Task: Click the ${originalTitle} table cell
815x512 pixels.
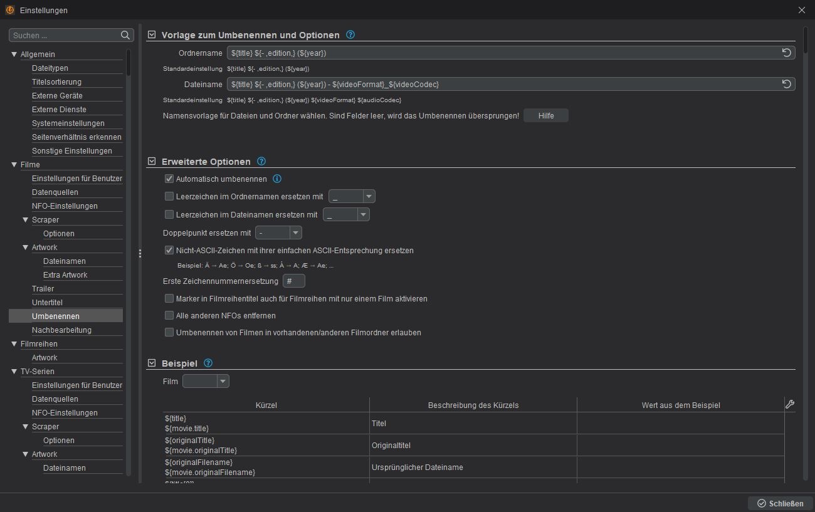Action: pyautogui.click(x=266, y=445)
